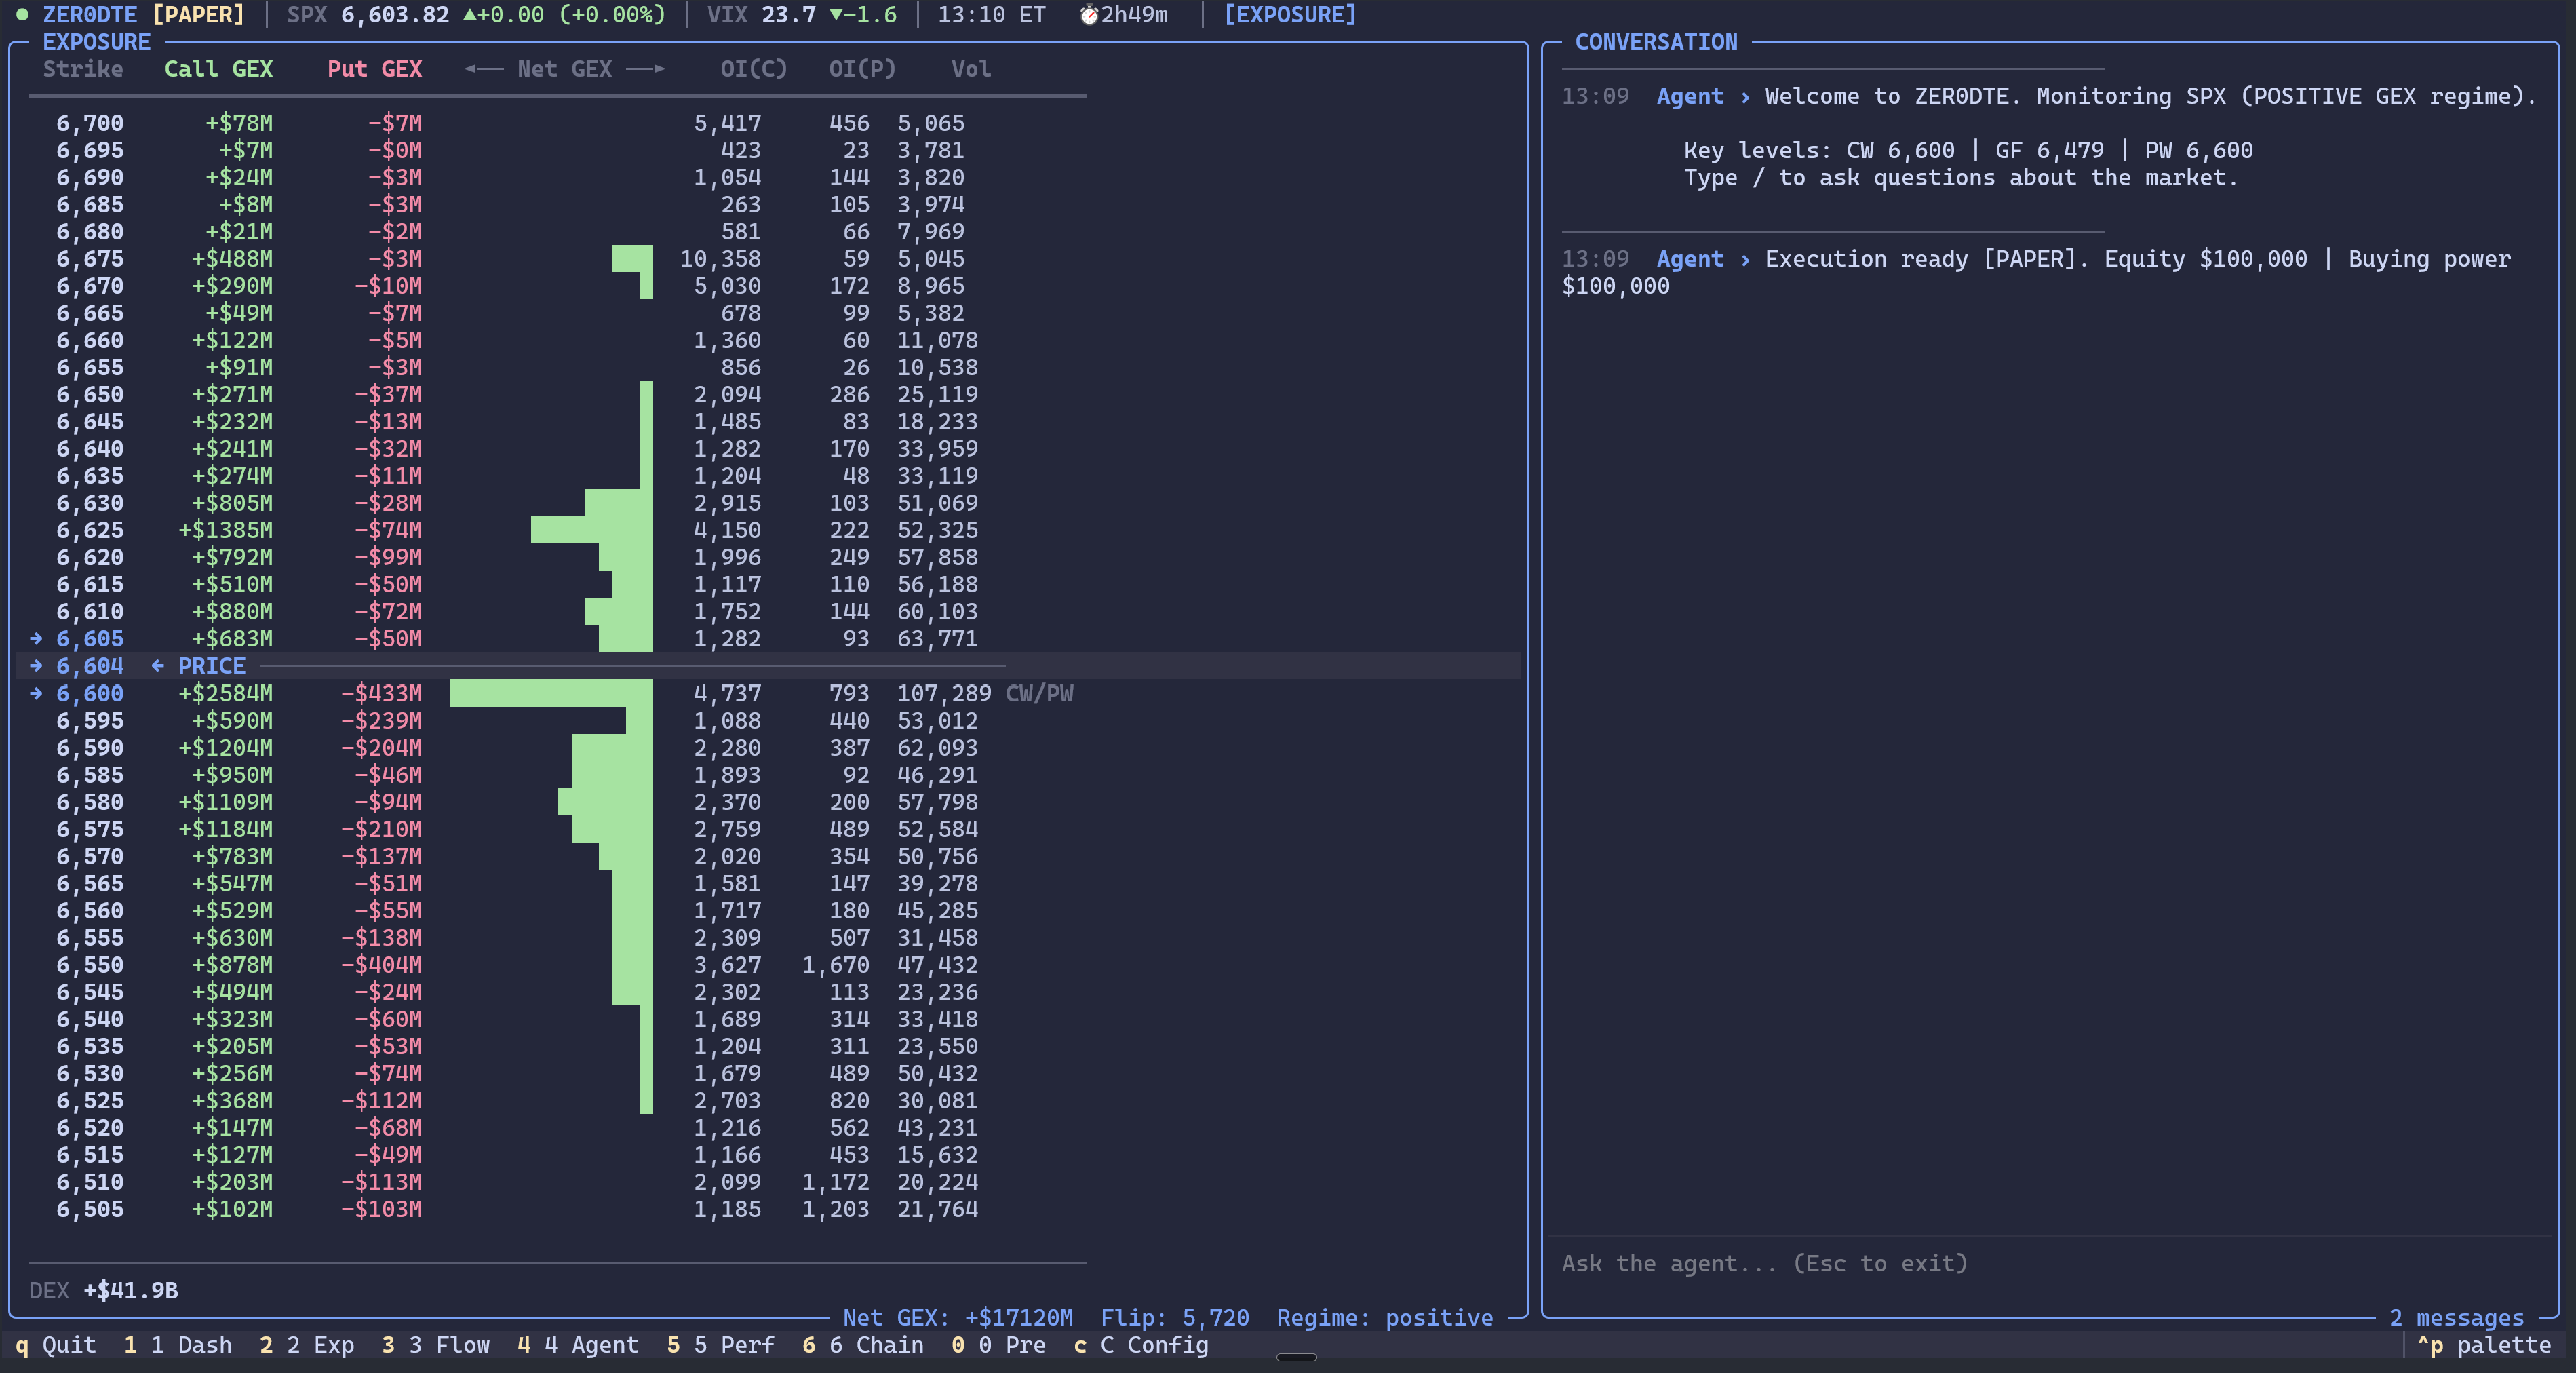The height and width of the screenshot is (1373, 2576).
Task: Click the DEX +$41.9B value
Action: click(104, 1290)
